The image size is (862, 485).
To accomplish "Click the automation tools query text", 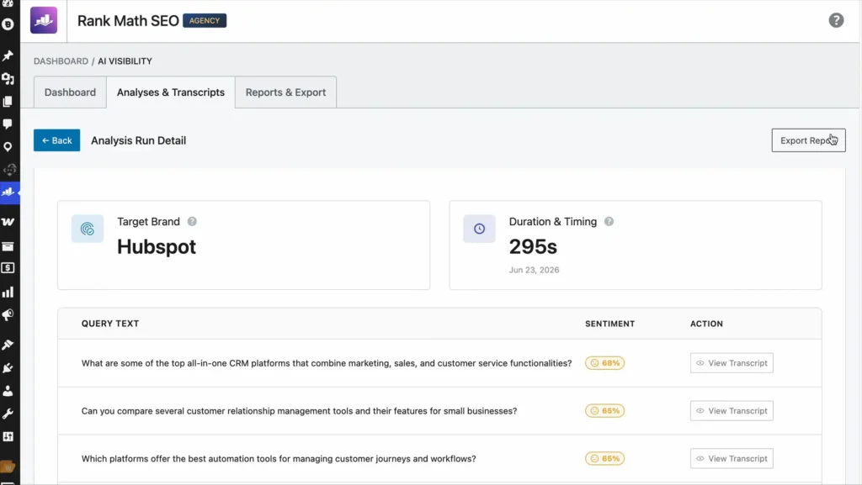I will (x=279, y=459).
